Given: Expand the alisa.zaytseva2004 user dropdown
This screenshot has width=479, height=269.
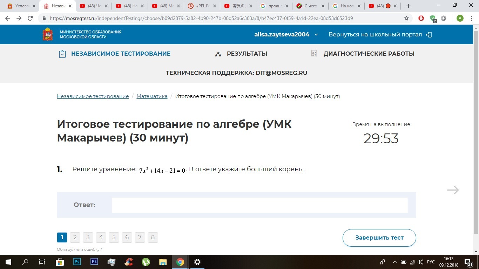Looking at the screenshot, I should (x=286, y=34).
